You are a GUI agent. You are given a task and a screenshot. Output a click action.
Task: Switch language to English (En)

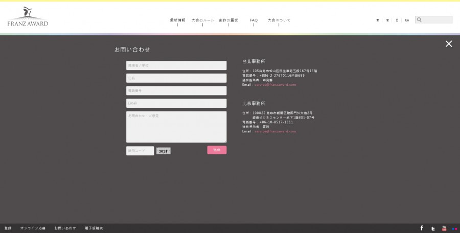(x=407, y=20)
